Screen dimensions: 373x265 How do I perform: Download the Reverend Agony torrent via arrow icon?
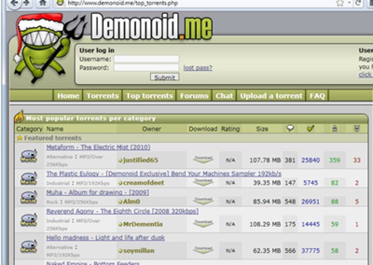pyautogui.click(x=203, y=223)
